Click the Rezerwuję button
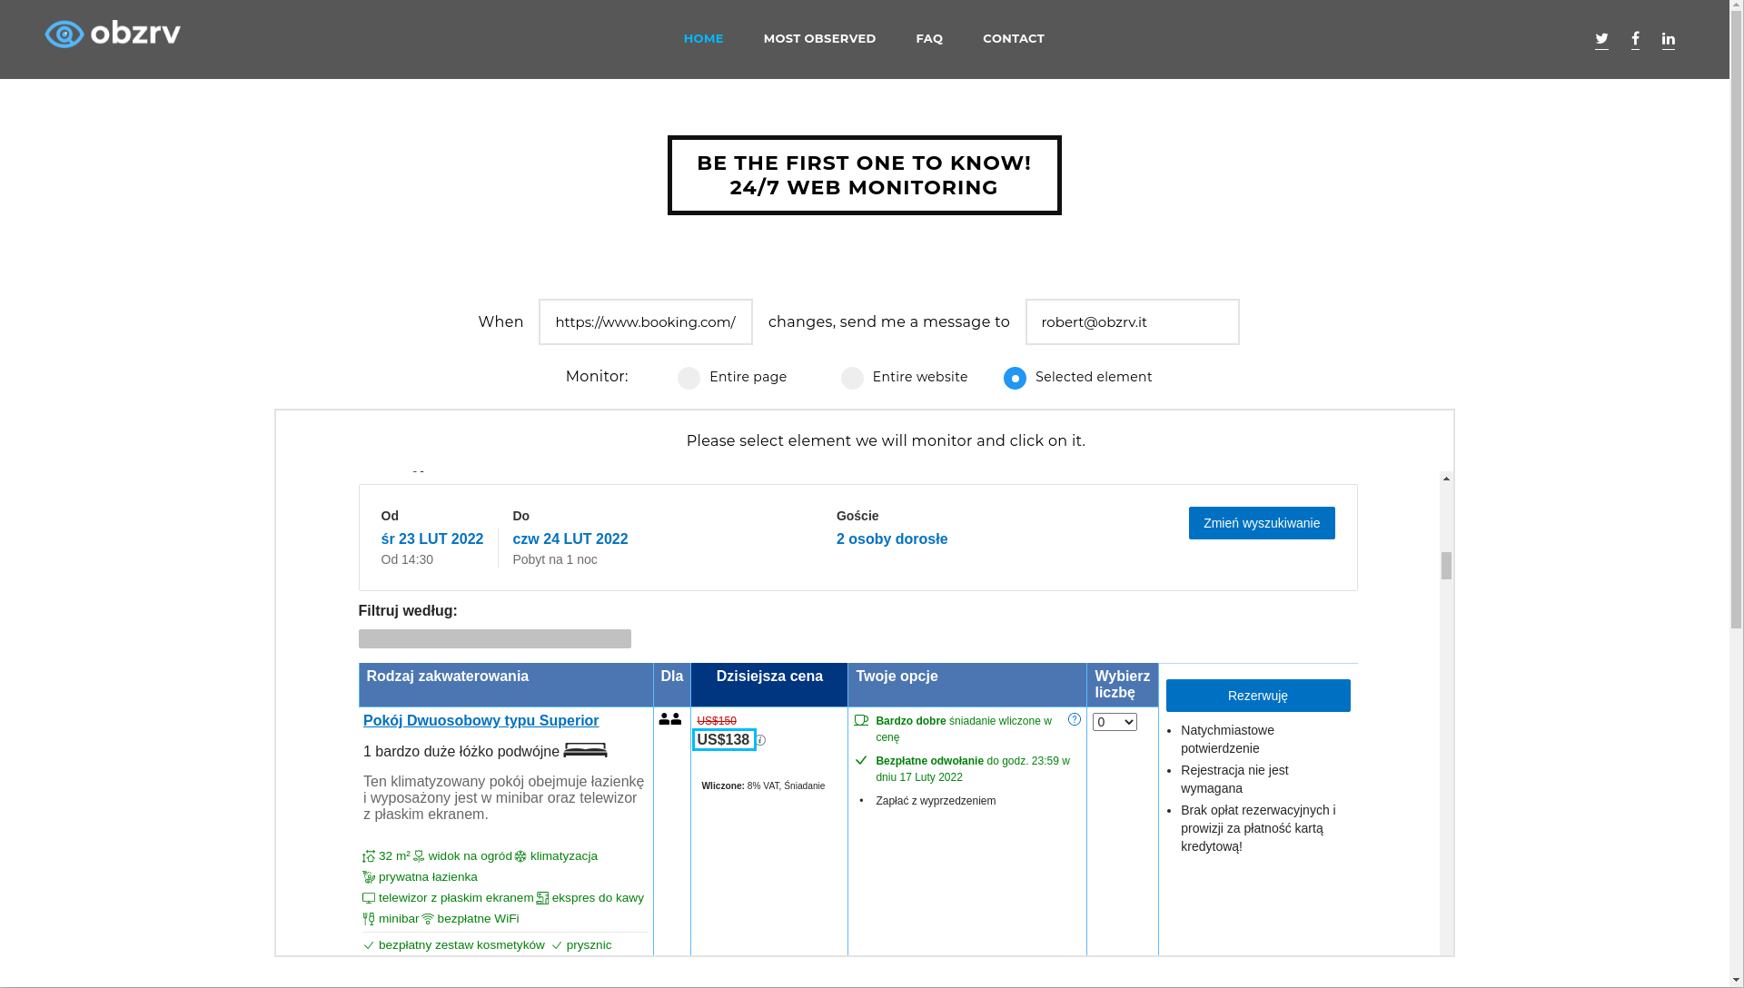The image size is (1744, 988). tap(1258, 696)
